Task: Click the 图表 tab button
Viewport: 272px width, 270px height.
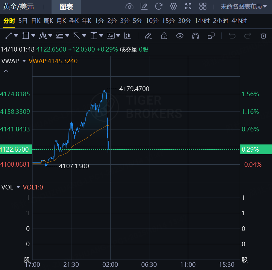Action: click(x=66, y=7)
